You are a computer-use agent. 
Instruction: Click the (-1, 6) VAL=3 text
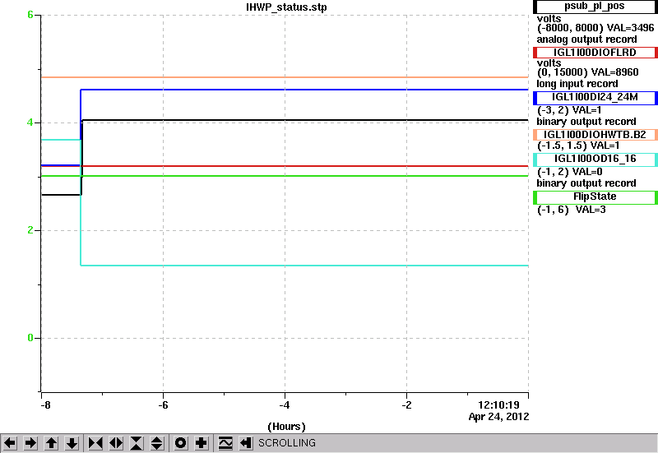pos(571,210)
